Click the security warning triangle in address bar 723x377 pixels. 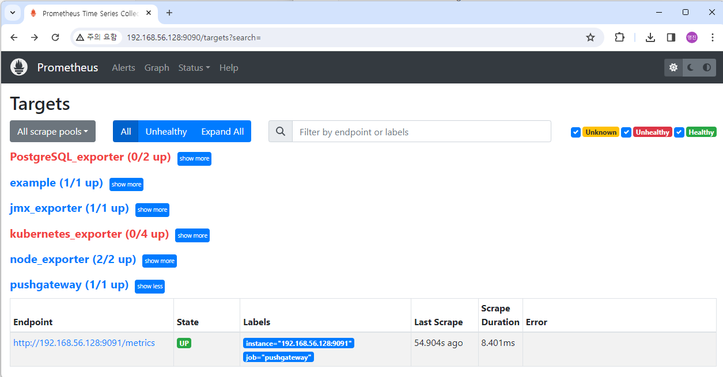(x=80, y=37)
